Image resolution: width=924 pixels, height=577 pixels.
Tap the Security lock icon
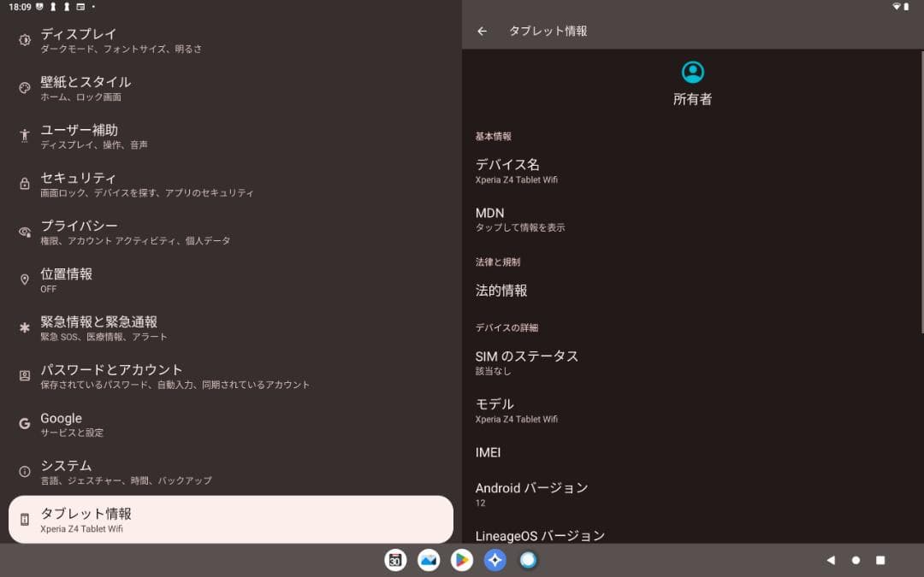point(25,183)
